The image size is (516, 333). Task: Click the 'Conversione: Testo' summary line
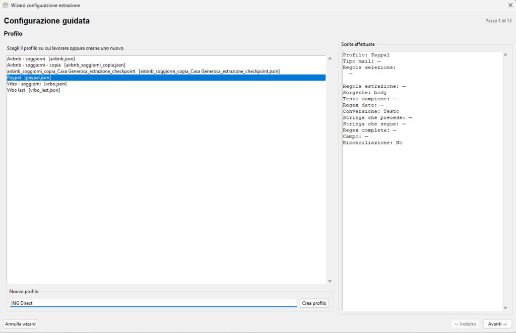point(371,111)
